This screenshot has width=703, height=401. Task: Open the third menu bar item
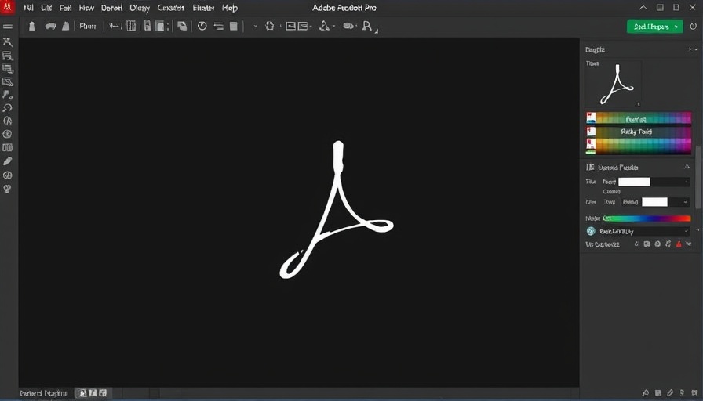pyautogui.click(x=65, y=8)
